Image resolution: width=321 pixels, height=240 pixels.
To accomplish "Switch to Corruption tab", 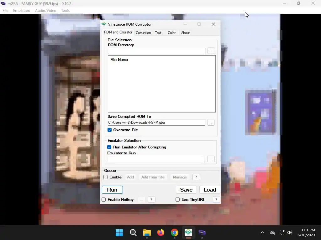I will point(143,32).
